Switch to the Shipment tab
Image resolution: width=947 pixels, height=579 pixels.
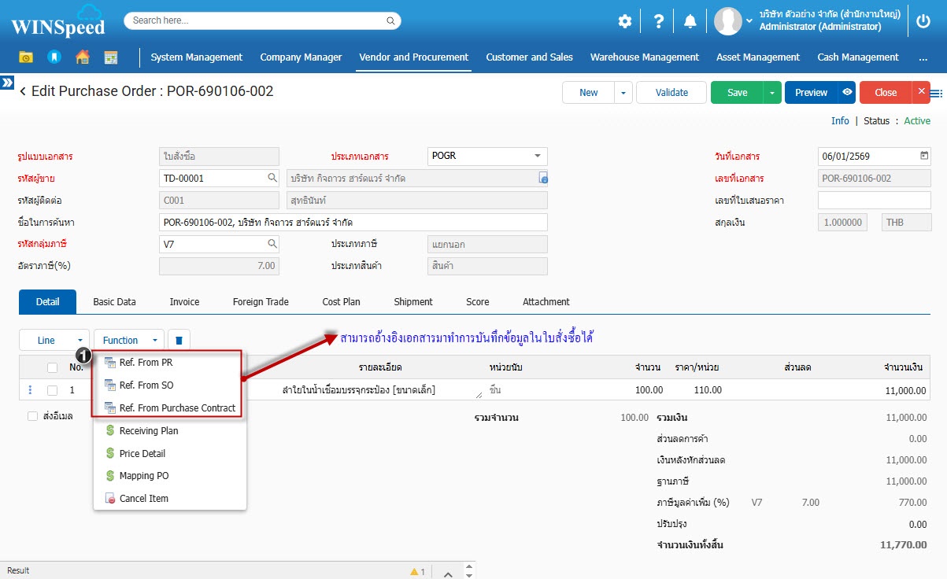tap(413, 302)
